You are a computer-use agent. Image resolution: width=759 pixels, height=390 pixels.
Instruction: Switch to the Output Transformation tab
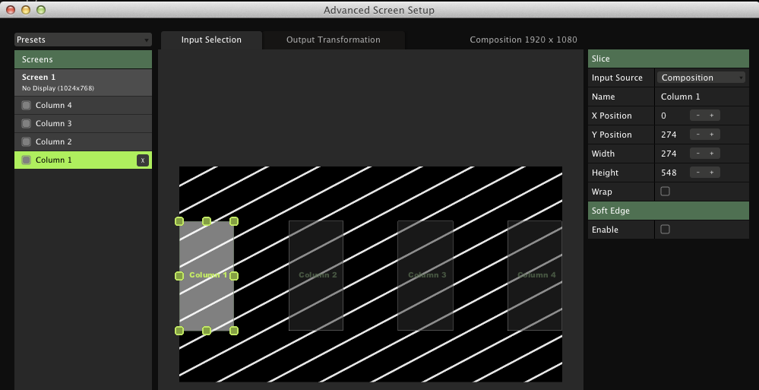click(333, 40)
